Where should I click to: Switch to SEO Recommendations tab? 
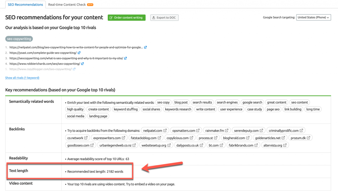[25, 5]
